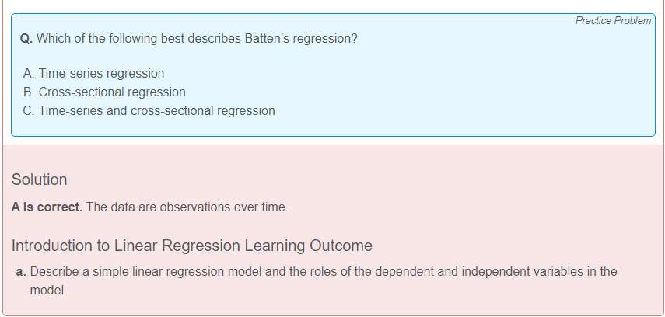Click the bold 'a.' outcome marker
The width and height of the screenshot is (665, 317).
(21, 271)
